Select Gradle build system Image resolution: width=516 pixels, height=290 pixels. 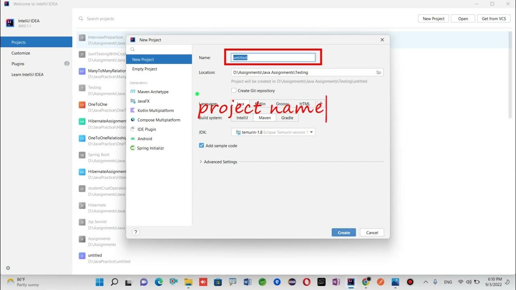point(287,118)
